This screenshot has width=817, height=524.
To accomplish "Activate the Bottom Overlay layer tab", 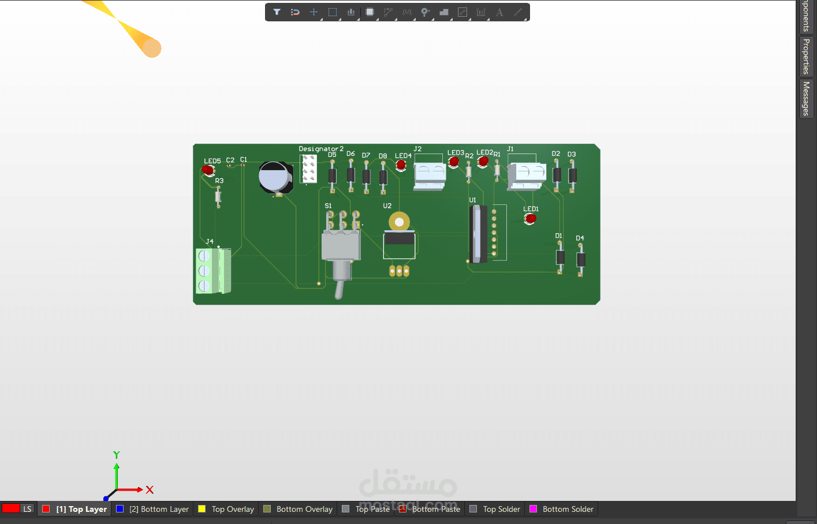I will (304, 509).
